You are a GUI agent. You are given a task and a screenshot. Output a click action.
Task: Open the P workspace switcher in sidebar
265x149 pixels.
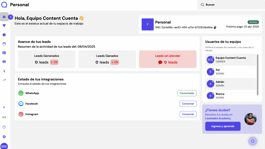click(4, 107)
